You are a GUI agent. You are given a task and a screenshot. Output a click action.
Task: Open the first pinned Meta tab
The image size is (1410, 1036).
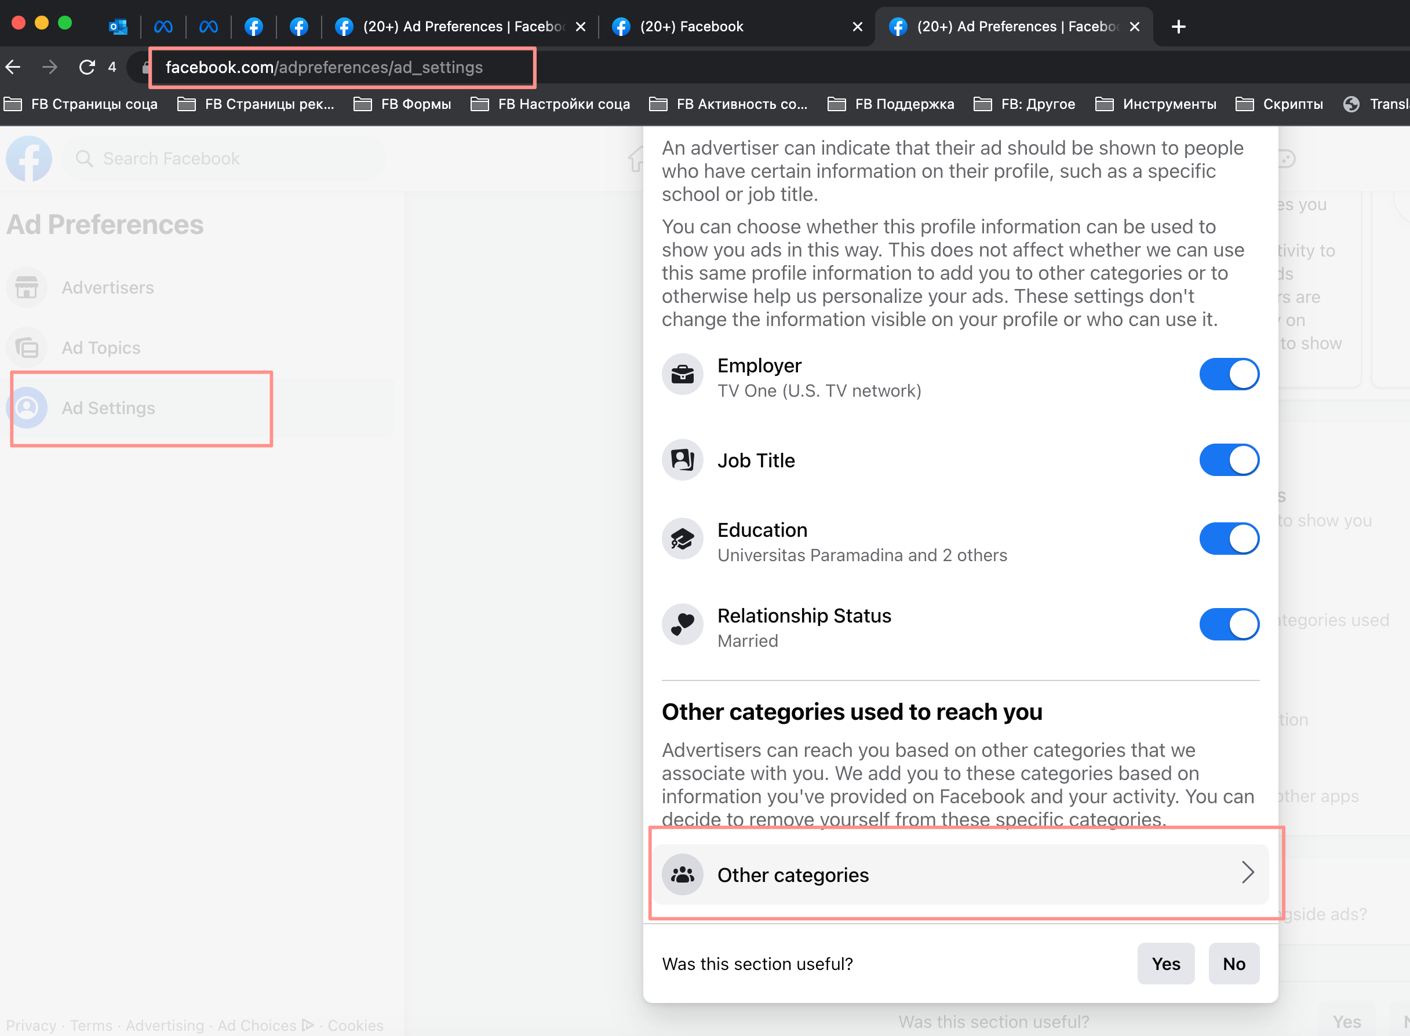(163, 26)
